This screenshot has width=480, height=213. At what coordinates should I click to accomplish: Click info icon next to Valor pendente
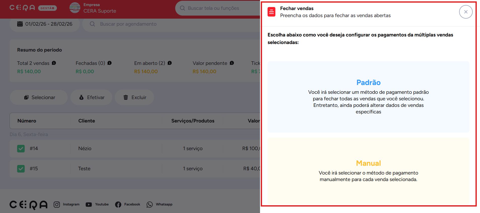232,63
